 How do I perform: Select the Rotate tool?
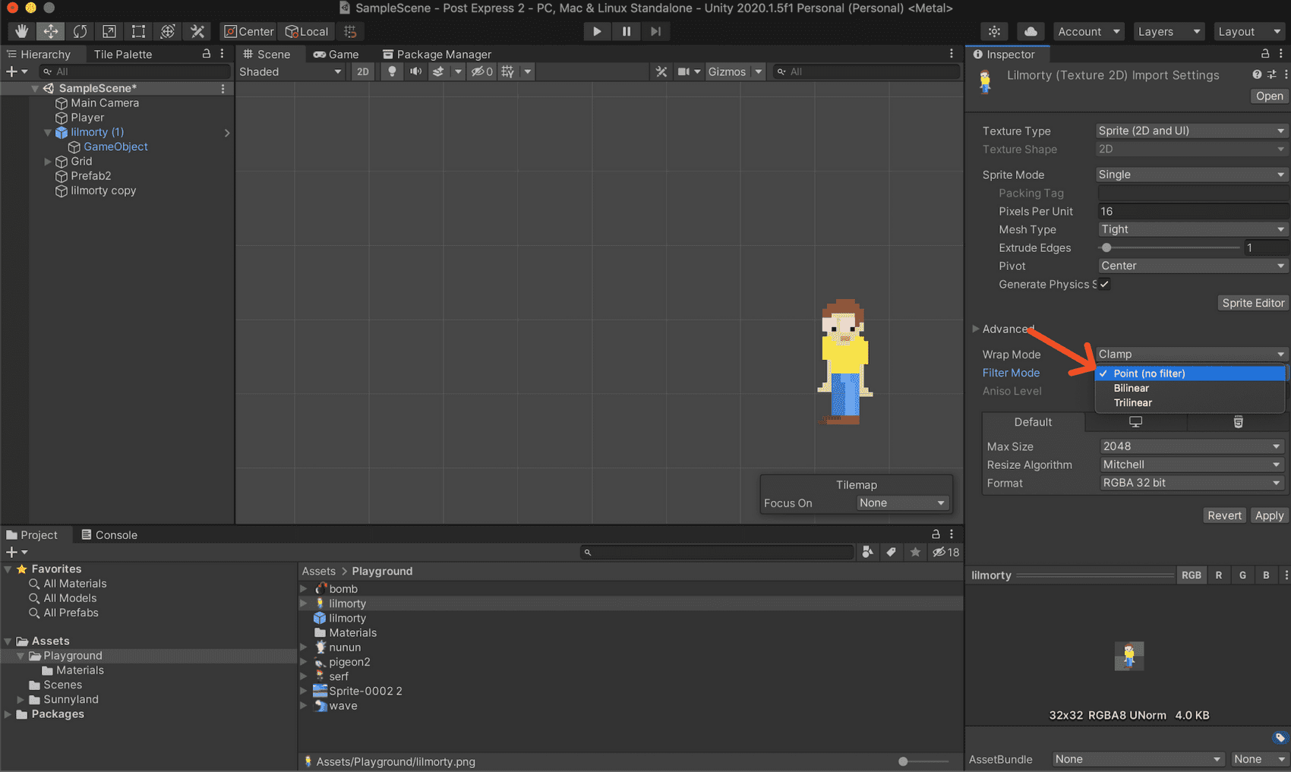pyautogui.click(x=80, y=31)
